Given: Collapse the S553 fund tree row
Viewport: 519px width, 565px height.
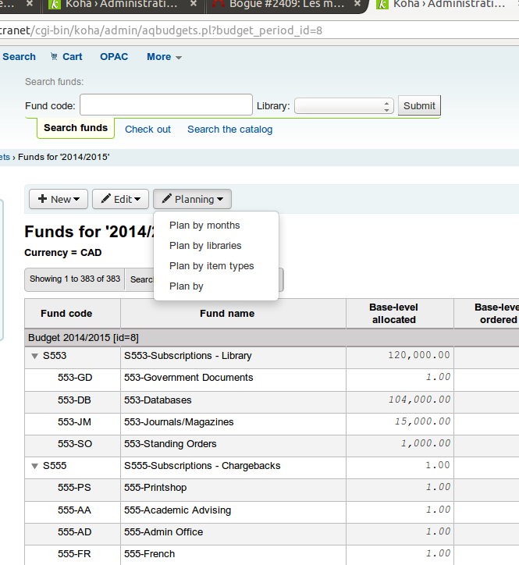Looking at the screenshot, I should coord(34,356).
